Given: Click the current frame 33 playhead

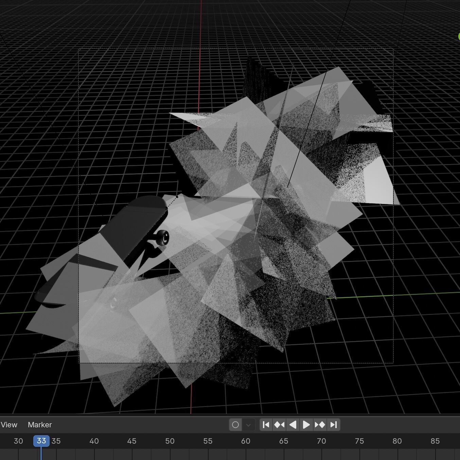Looking at the screenshot, I should point(41,441).
